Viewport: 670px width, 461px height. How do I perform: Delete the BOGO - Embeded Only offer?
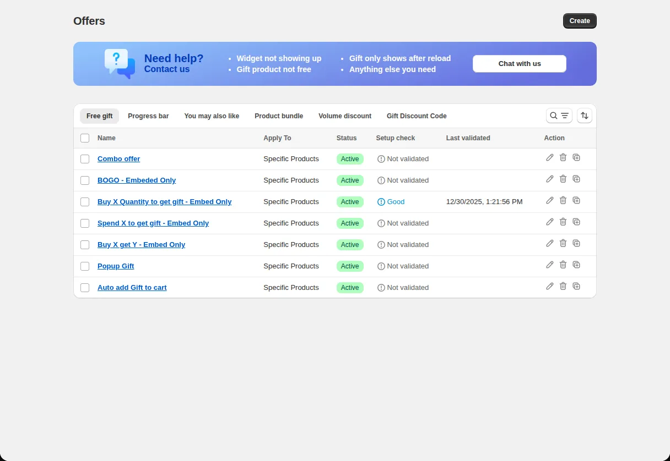(563, 179)
